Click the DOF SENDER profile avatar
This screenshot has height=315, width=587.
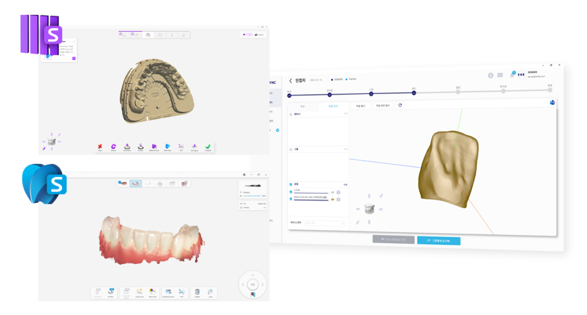pos(521,74)
